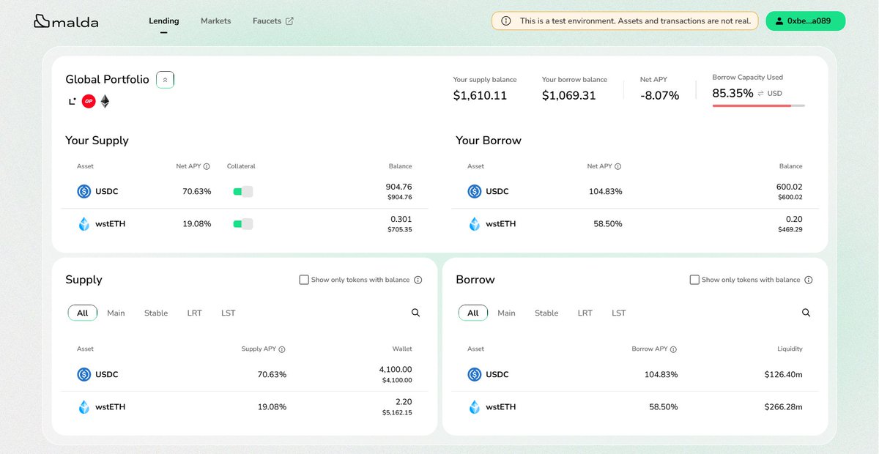Click the Net APY info icon in Your Borrow
879x454 pixels.
tap(617, 166)
